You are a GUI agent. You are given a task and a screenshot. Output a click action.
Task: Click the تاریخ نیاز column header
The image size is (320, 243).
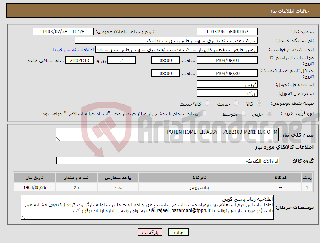35,178
